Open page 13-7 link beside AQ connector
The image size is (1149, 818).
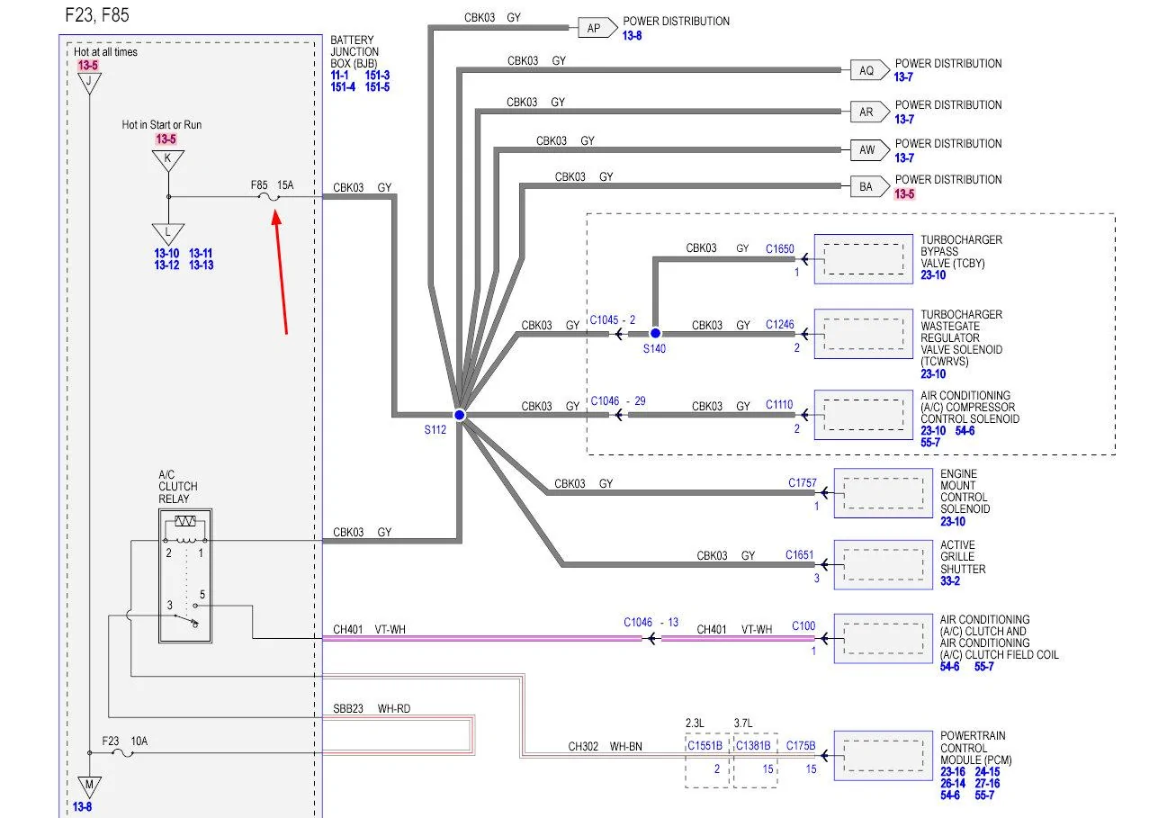[x=904, y=77]
